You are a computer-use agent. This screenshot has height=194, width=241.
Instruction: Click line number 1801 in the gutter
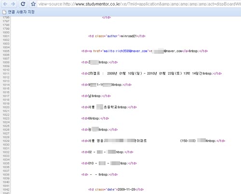pyautogui.click(x=6, y=36)
